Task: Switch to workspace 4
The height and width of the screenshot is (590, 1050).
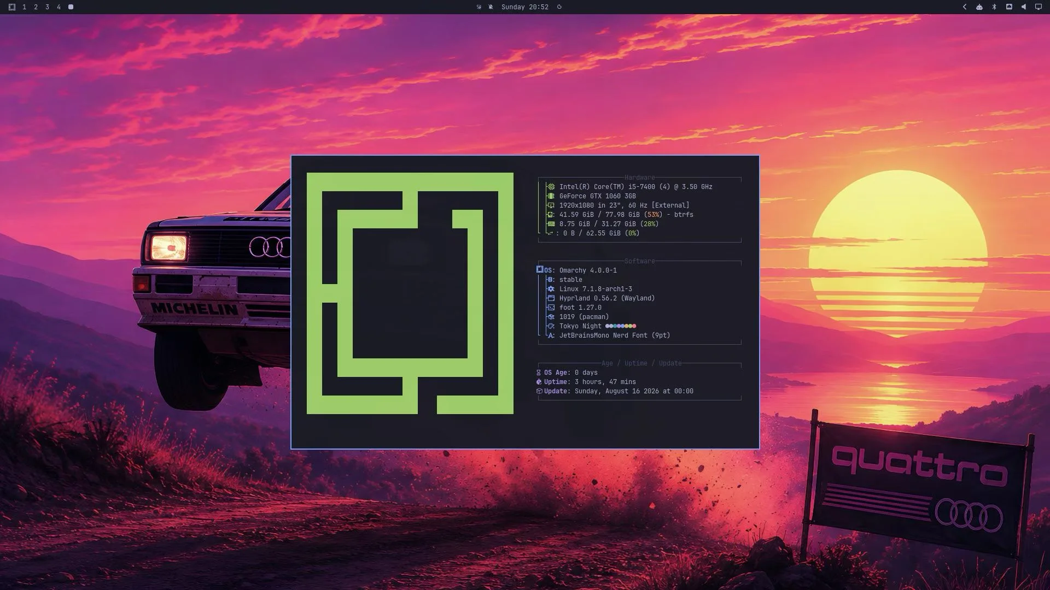Action: 59,7
